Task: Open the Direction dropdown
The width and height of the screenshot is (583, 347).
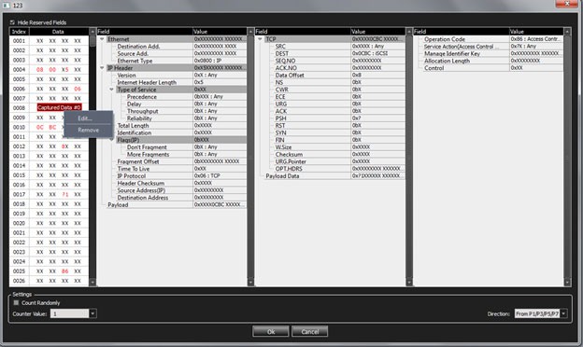Action: (x=541, y=313)
